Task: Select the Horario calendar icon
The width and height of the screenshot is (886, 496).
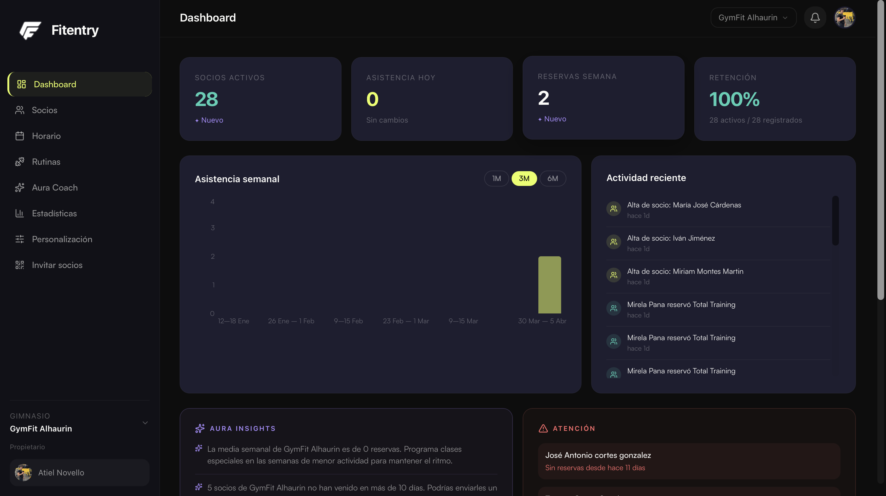Action: (x=19, y=136)
